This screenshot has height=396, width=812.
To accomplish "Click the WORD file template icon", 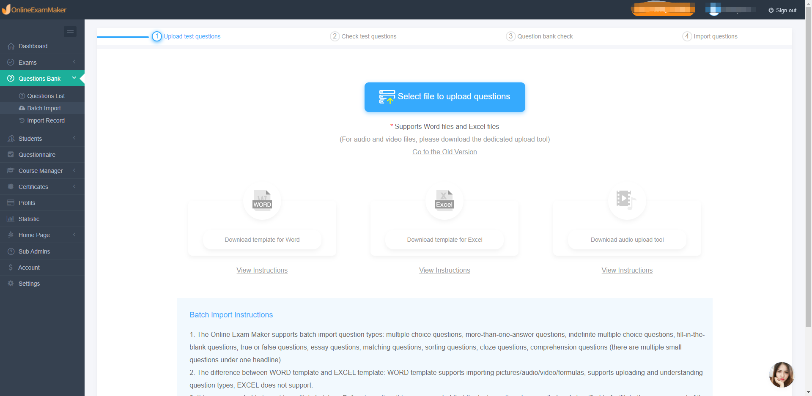I will point(262,200).
